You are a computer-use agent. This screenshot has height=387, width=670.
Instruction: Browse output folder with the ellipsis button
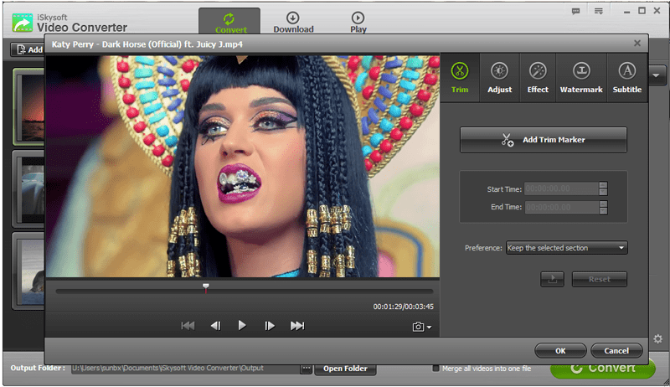[306, 369]
